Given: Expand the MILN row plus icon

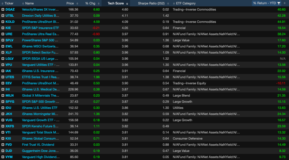Looking at the screenshot, I should coord(3,96).
